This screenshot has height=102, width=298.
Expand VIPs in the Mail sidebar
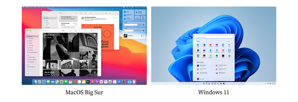coord(43,25)
